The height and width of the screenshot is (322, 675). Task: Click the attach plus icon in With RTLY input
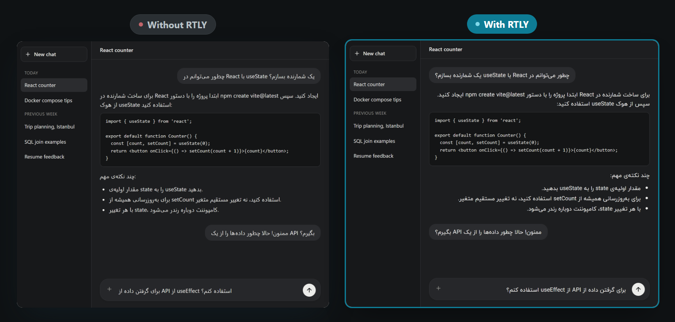click(438, 288)
